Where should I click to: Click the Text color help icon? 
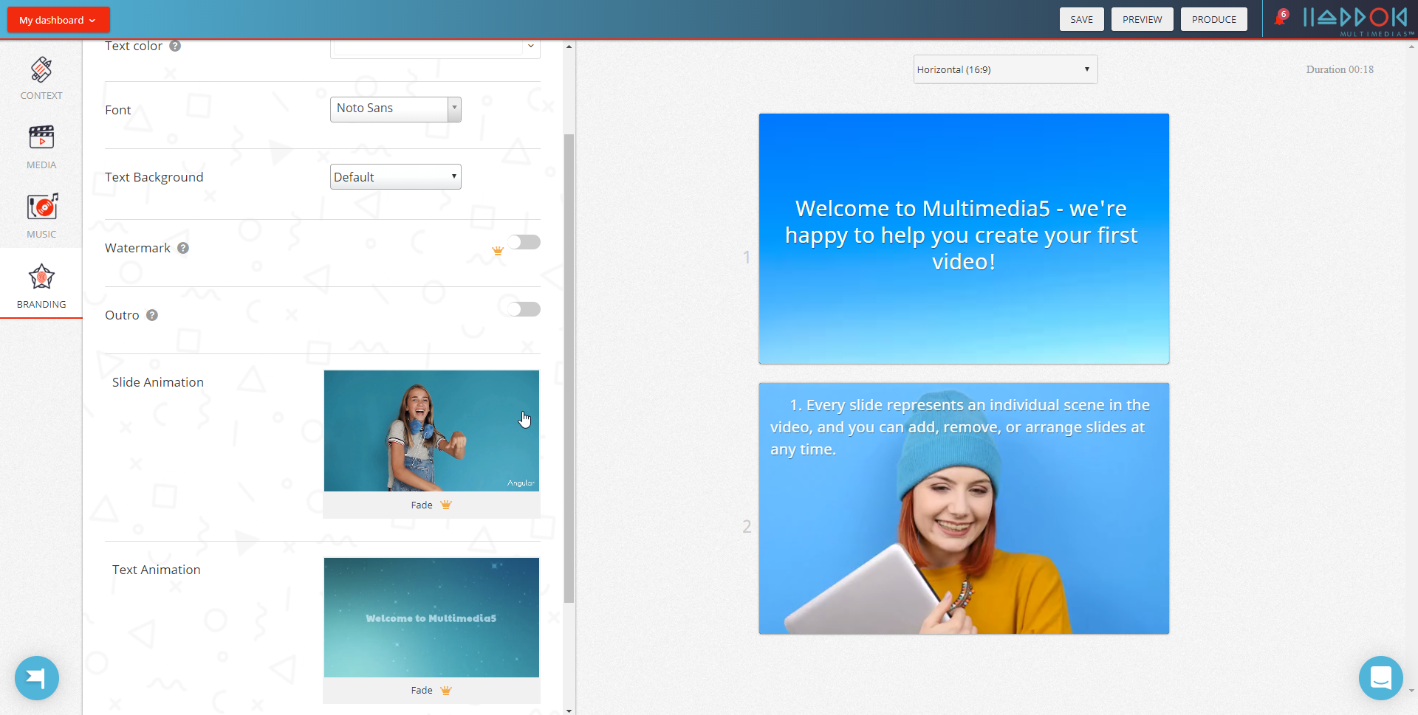tap(175, 46)
